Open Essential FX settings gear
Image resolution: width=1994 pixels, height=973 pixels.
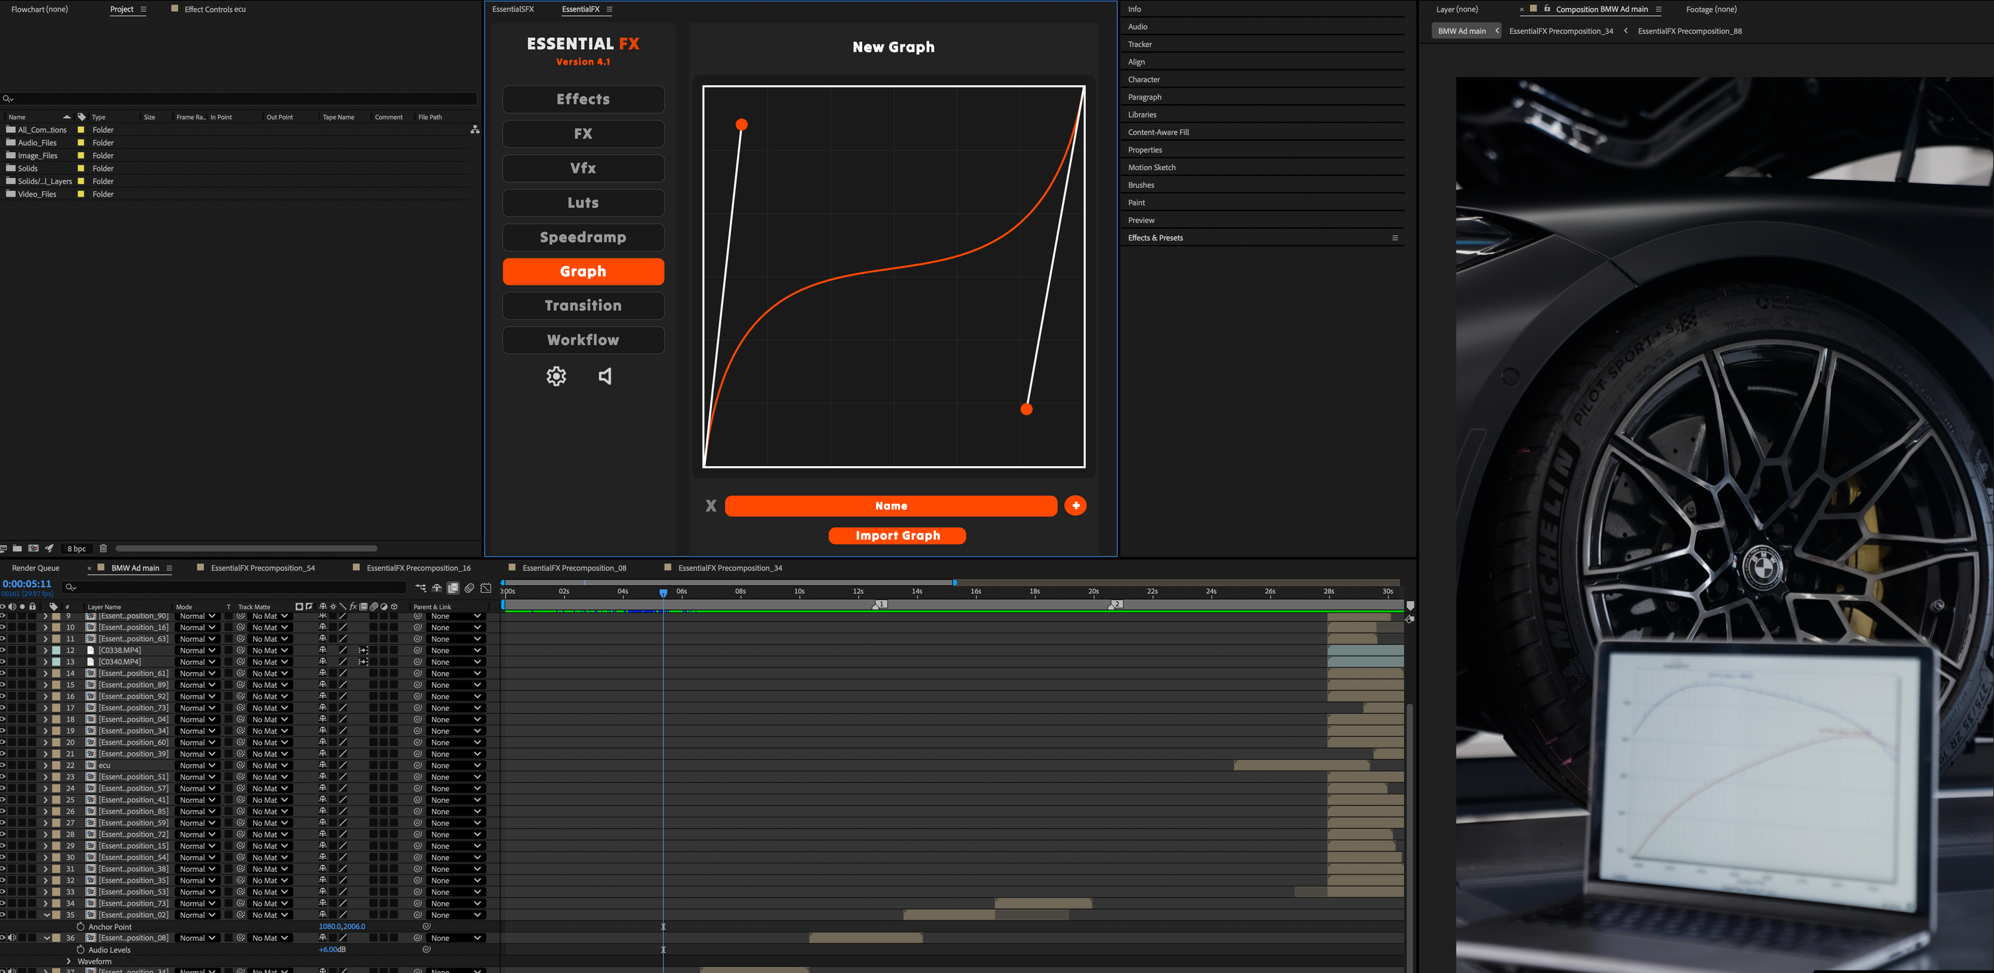556,377
